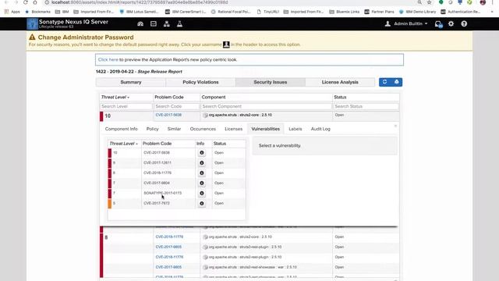Open CVE-2018-11776 link for struts2-core
Screen dimensions: 499x281
click(169, 237)
